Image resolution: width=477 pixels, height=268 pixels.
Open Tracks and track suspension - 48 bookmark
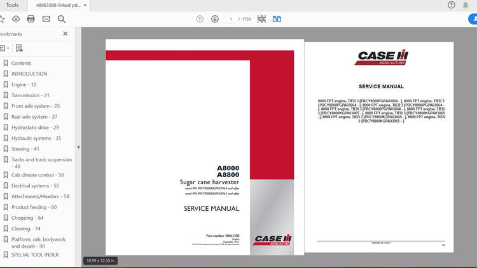click(x=42, y=163)
